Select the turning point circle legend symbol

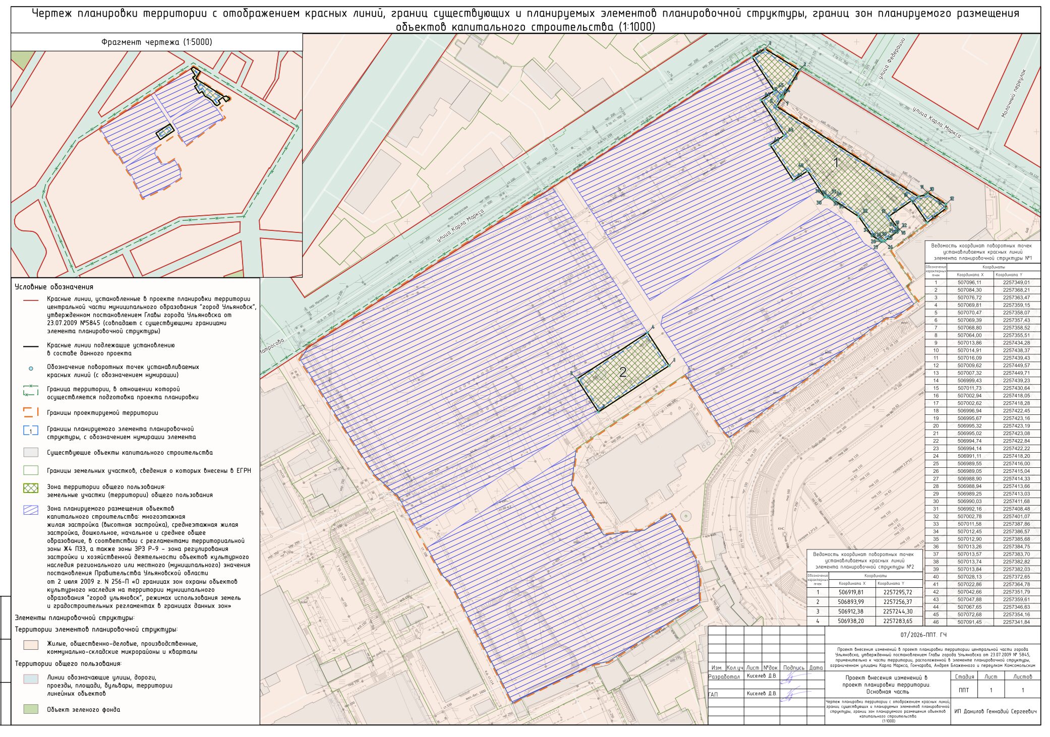31,368
